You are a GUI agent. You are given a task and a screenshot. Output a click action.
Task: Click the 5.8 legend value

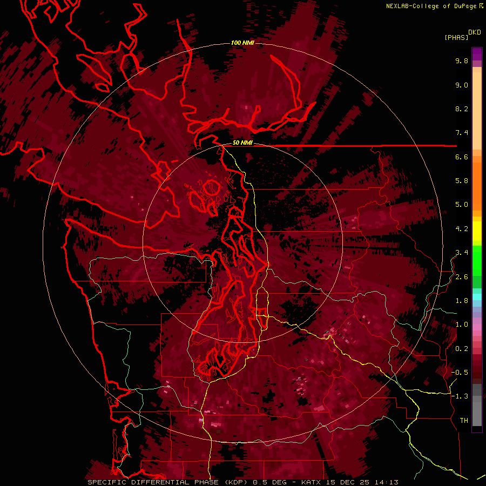tap(462, 181)
